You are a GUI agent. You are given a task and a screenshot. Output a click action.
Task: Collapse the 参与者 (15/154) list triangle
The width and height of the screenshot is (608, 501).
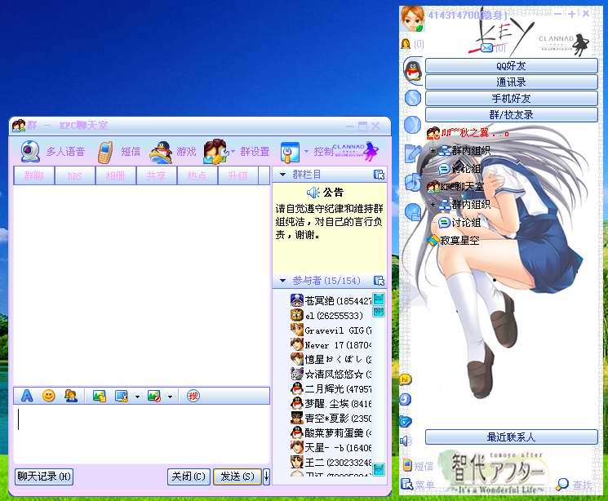[282, 281]
